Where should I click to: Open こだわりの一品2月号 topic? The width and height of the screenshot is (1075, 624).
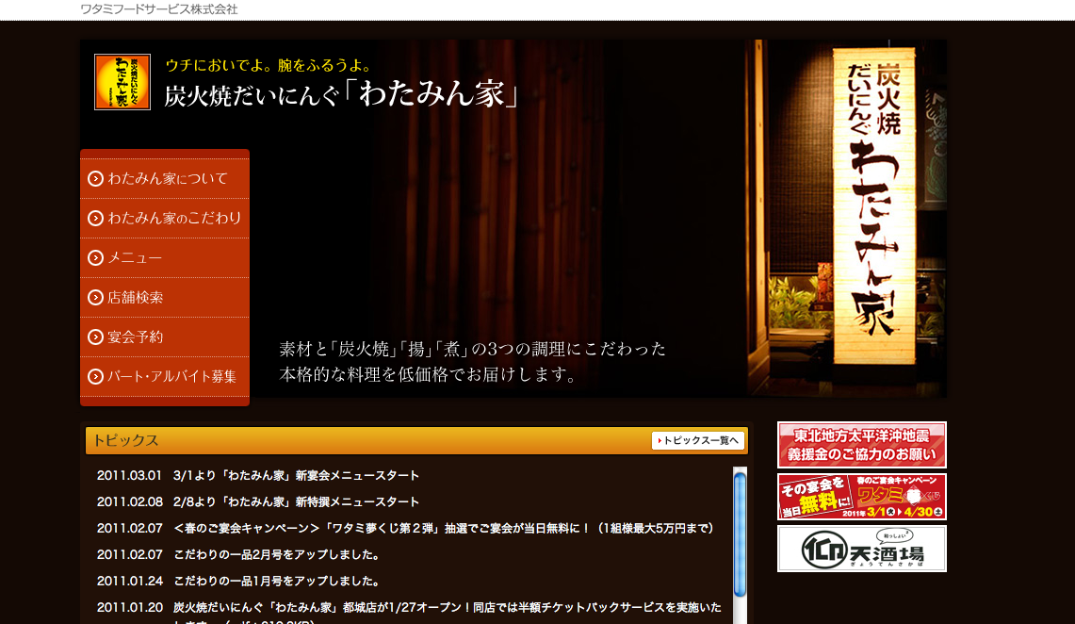(x=276, y=555)
